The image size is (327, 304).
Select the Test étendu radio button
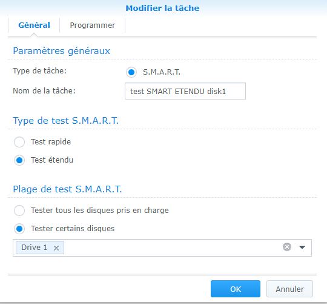(x=19, y=160)
